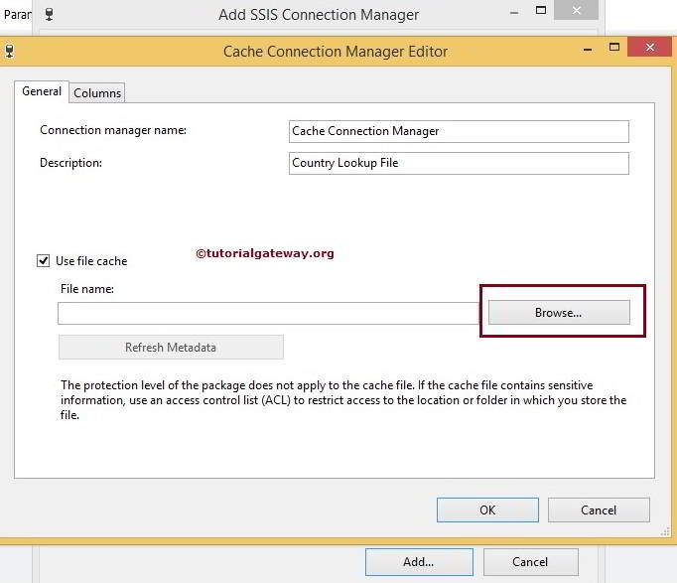Screen dimensions: 677x583
Task: Focus the Description text field
Action: coord(459,163)
